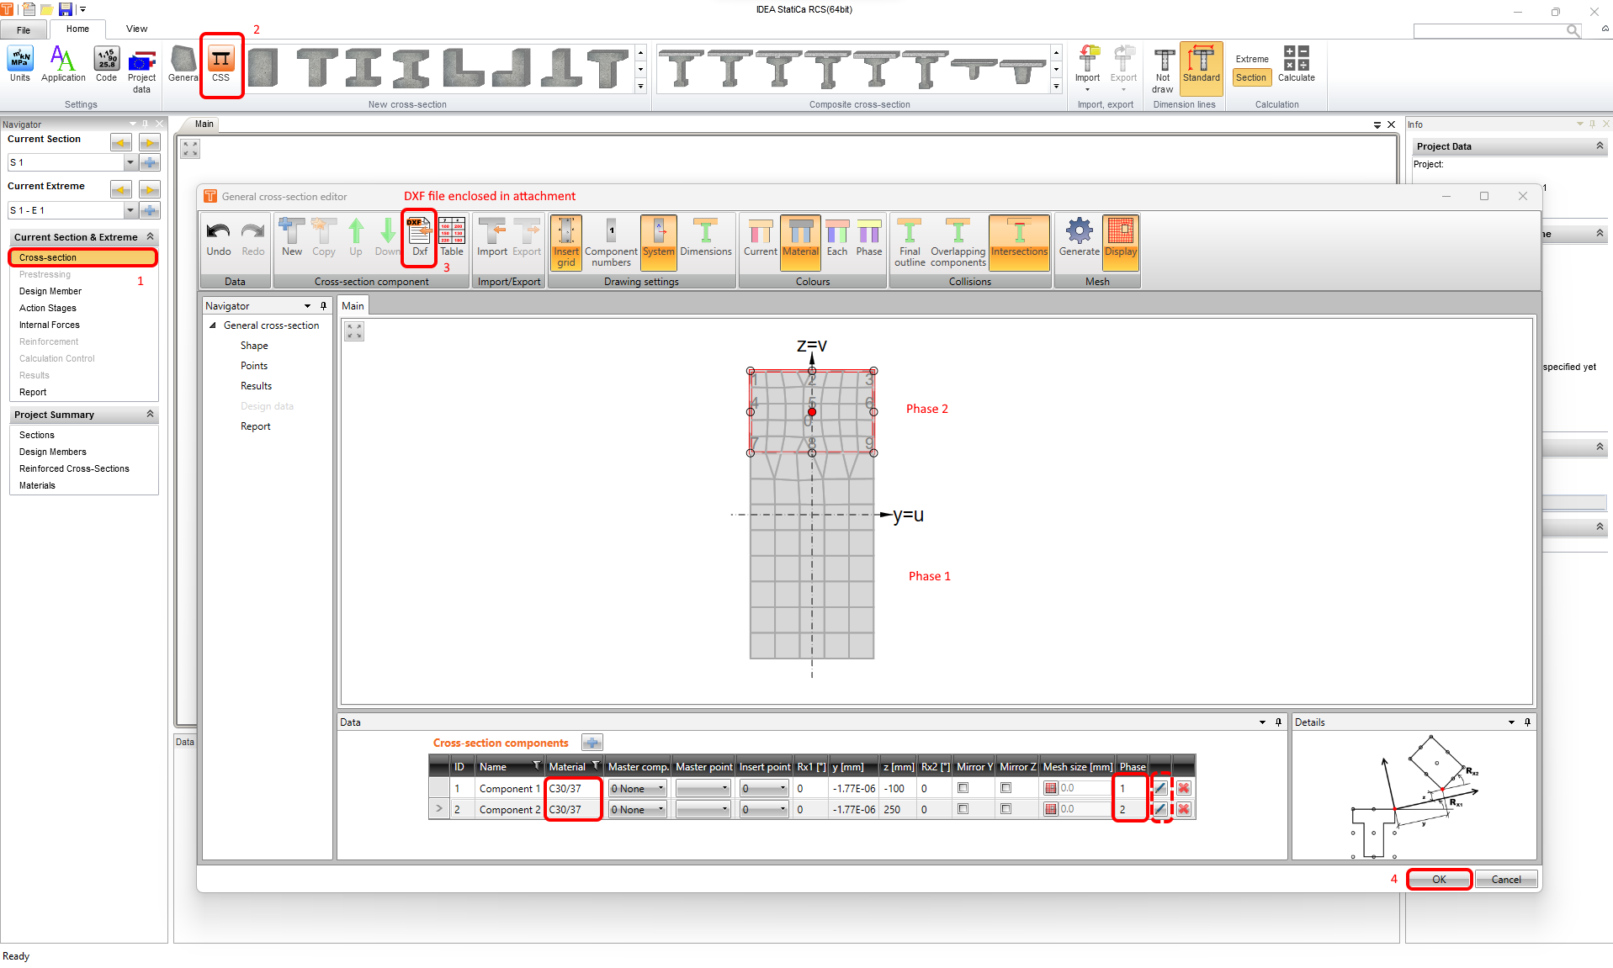Show Overlapping components
Viewport: 1613px width, 968px height.
click(x=958, y=244)
